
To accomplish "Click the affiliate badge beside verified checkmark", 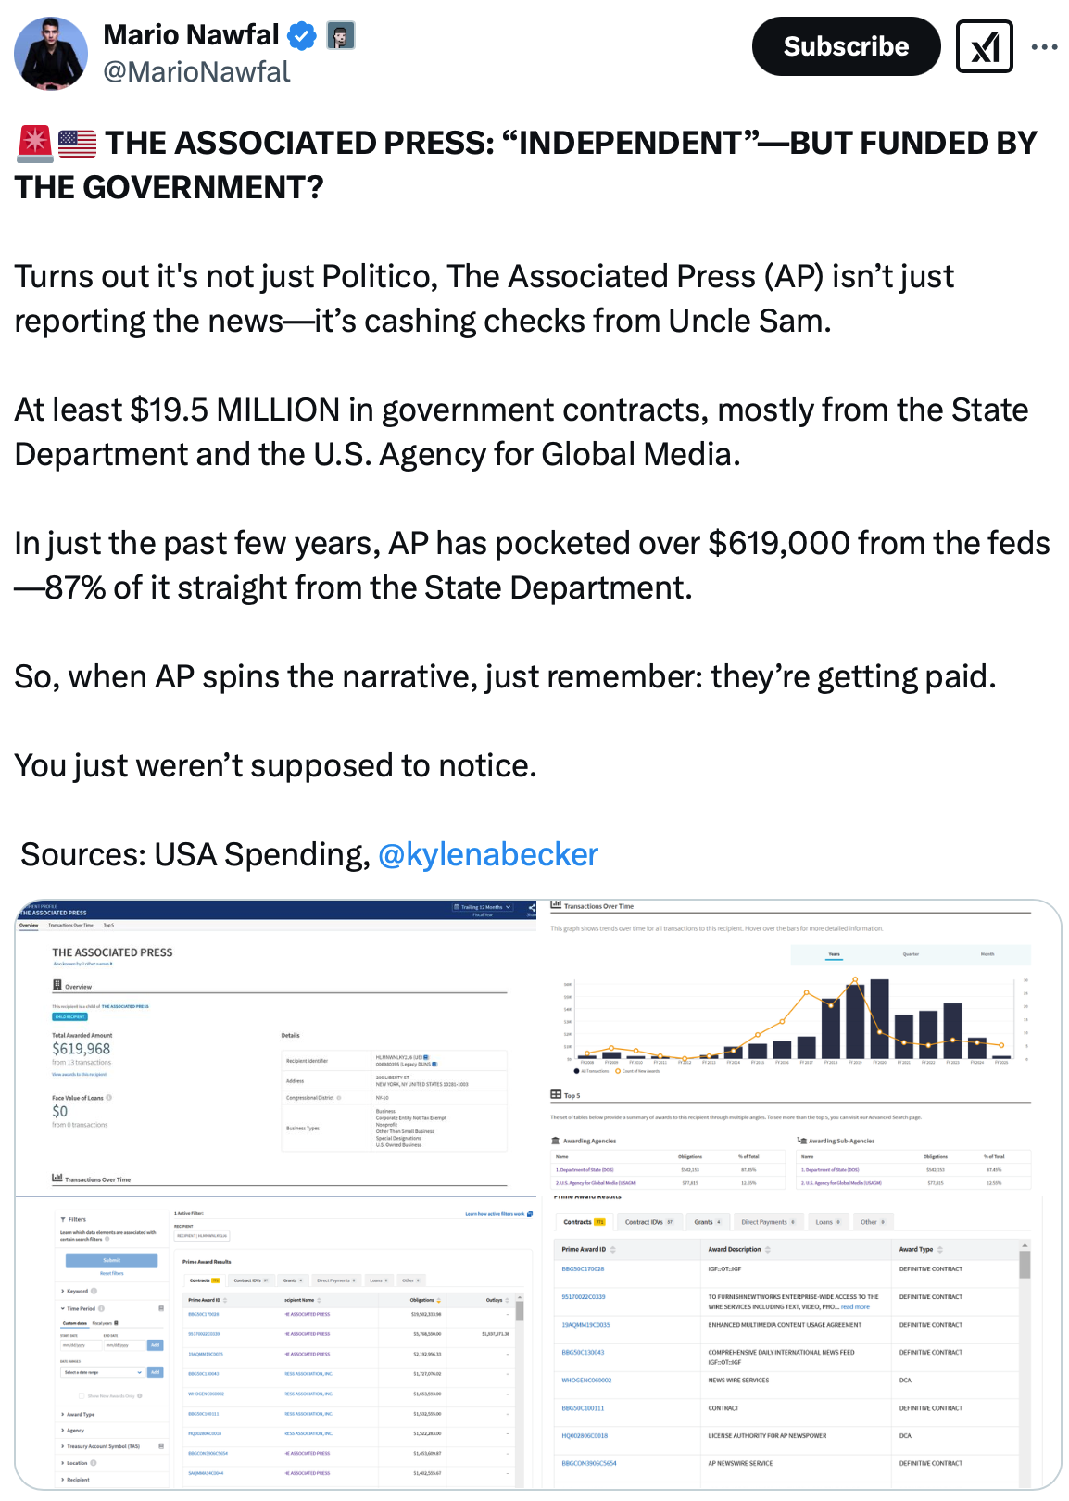I will point(341,36).
